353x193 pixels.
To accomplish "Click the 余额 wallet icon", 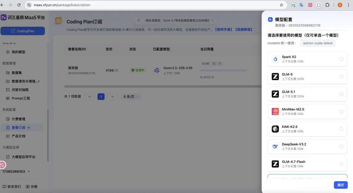I will point(27,186).
